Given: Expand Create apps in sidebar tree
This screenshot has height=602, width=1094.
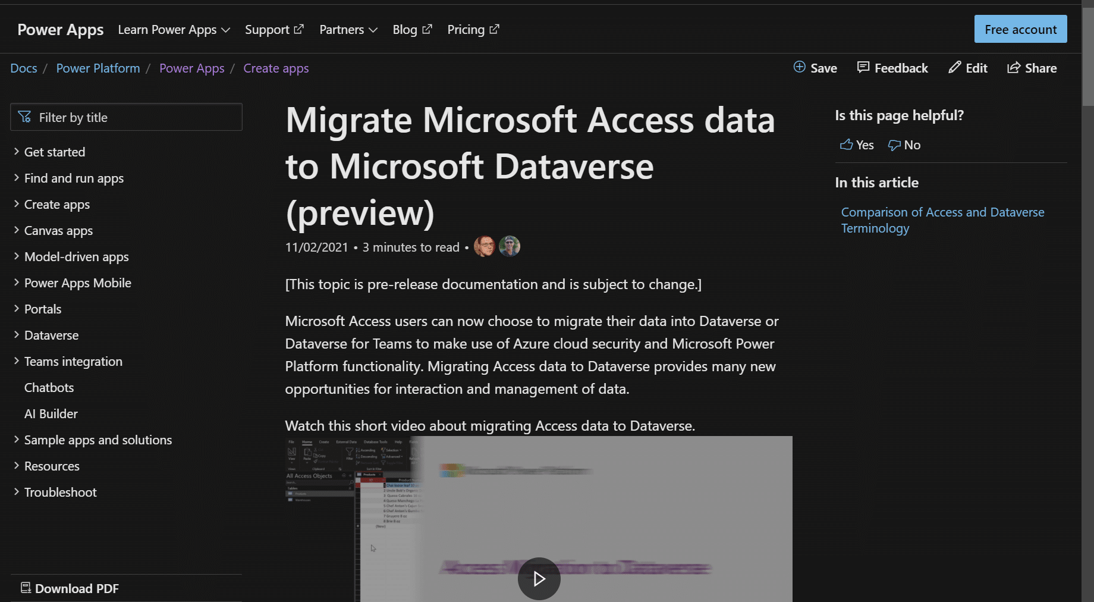Looking at the screenshot, I should click(x=17, y=204).
